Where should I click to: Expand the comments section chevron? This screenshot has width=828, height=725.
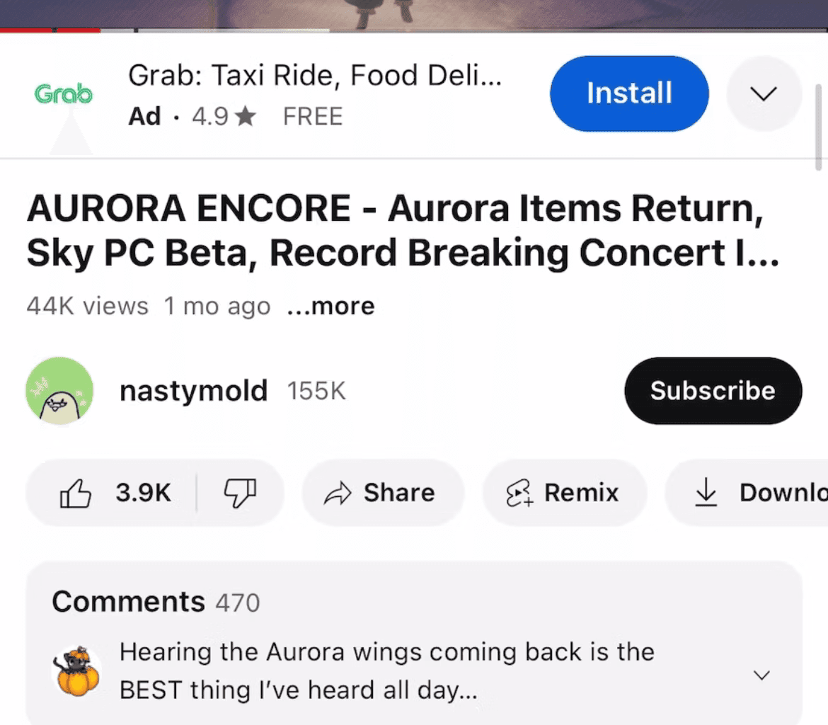[x=761, y=675]
